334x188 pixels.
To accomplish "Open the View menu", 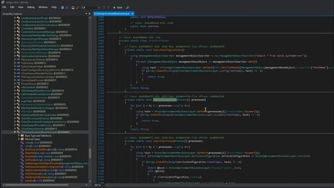I will tap(21, 7).
